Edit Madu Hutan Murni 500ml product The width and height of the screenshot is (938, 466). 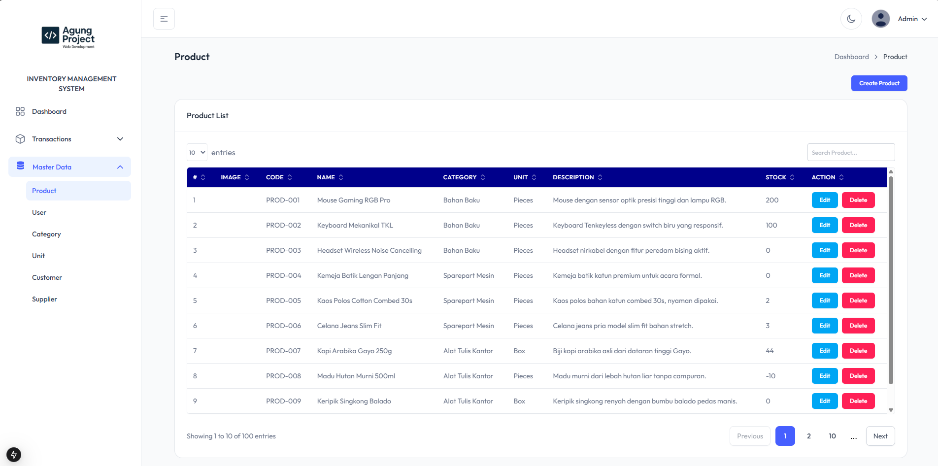tap(825, 376)
